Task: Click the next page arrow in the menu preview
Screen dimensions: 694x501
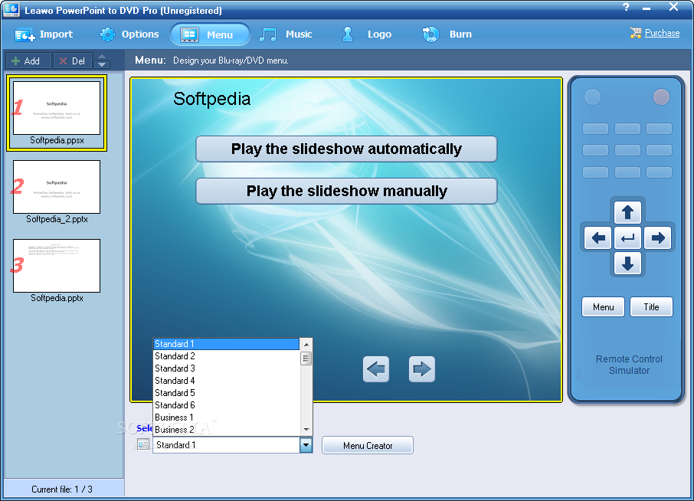Action: click(x=422, y=369)
